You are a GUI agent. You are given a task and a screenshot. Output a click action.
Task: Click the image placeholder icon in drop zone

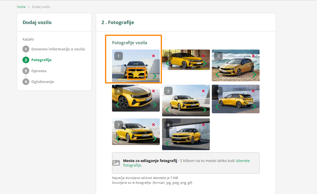coord(116,163)
